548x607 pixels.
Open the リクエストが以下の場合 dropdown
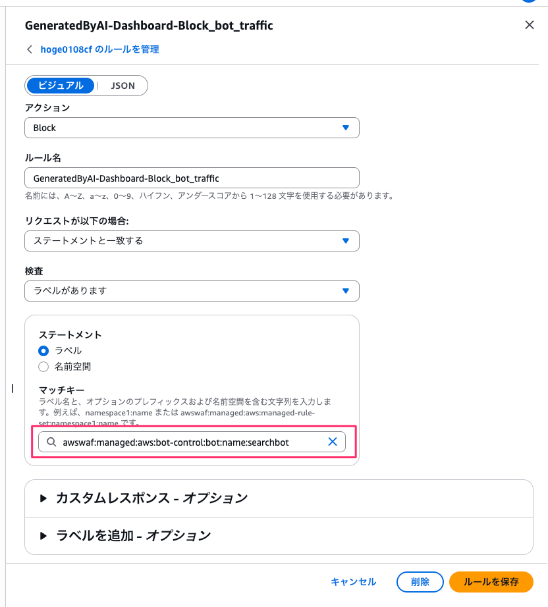192,241
